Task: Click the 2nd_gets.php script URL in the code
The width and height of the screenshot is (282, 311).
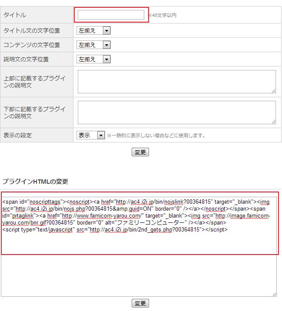Action: pos(145,230)
